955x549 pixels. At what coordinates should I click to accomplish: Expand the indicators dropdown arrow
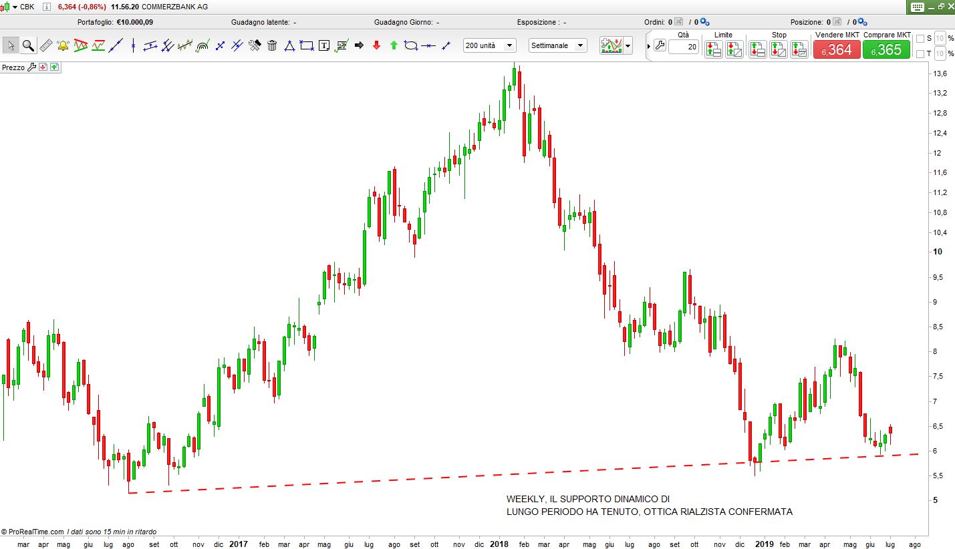point(628,46)
